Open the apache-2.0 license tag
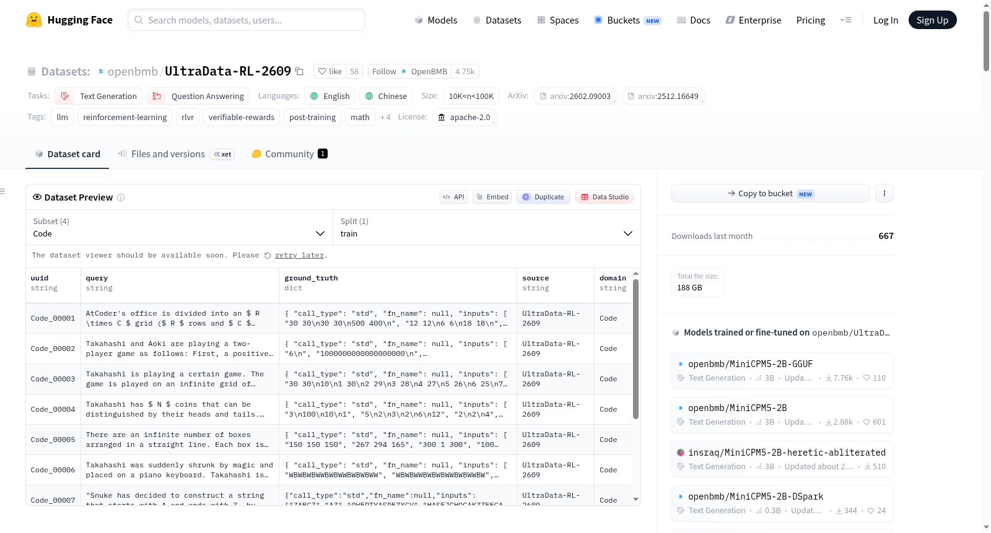The image size is (991, 533). [x=465, y=117]
